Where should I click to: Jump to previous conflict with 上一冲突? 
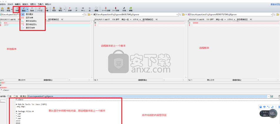115,9
